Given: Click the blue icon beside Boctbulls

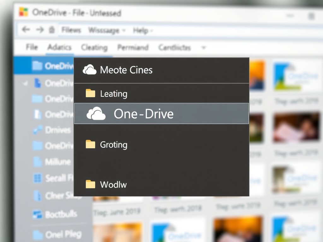Looking at the screenshot, I should tap(38, 214).
